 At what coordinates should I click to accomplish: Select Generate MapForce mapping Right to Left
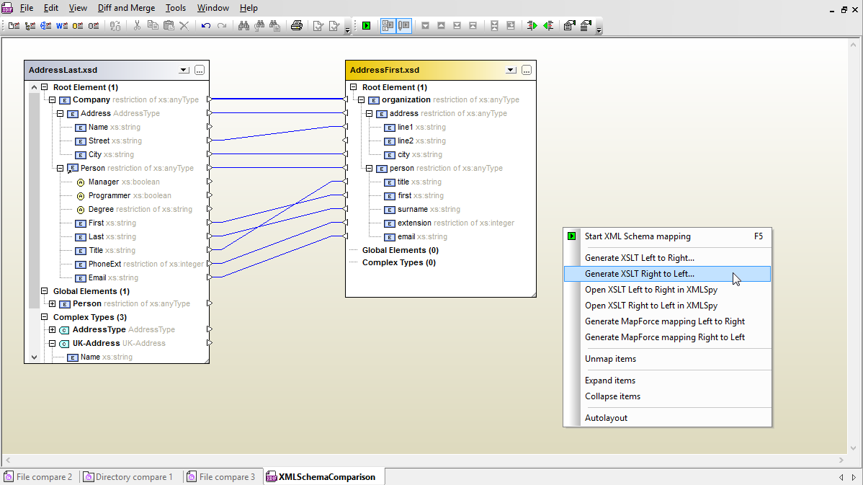(x=667, y=337)
